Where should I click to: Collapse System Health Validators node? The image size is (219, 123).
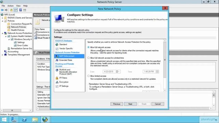coord(6,36)
